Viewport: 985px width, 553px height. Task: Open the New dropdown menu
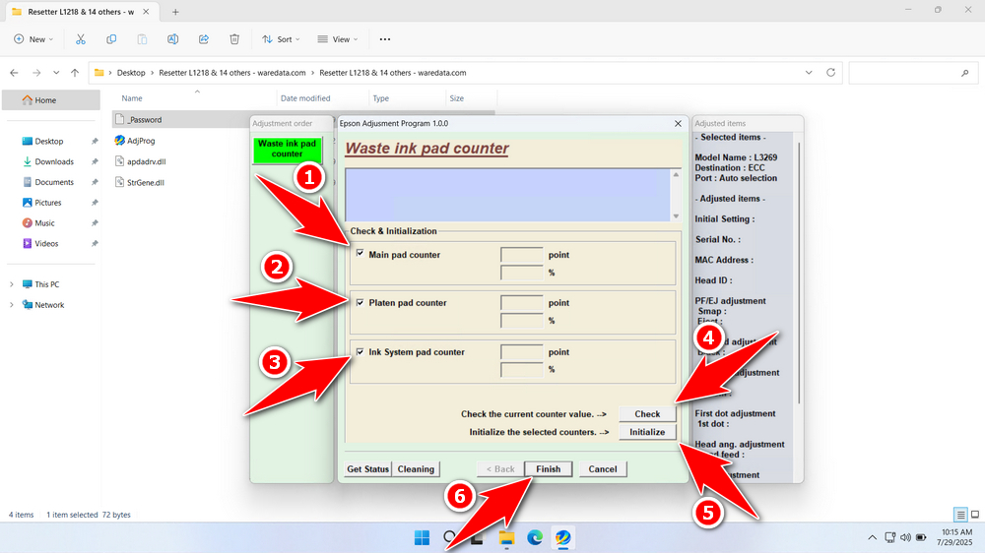[33, 39]
